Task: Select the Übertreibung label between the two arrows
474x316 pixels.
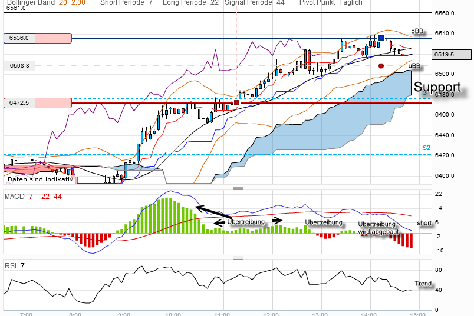Action: pyautogui.click(x=246, y=222)
